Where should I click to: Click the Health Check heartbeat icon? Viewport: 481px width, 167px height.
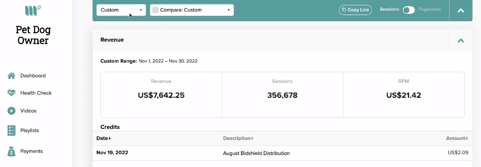[x=12, y=93]
